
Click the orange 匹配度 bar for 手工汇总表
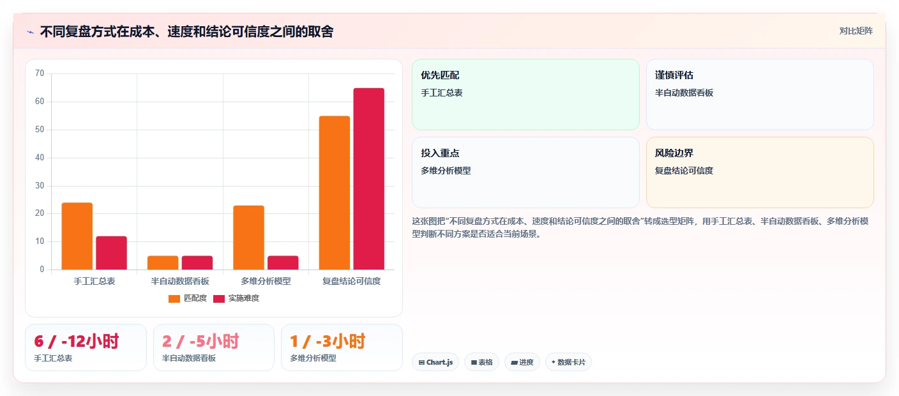[x=77, y=236]
